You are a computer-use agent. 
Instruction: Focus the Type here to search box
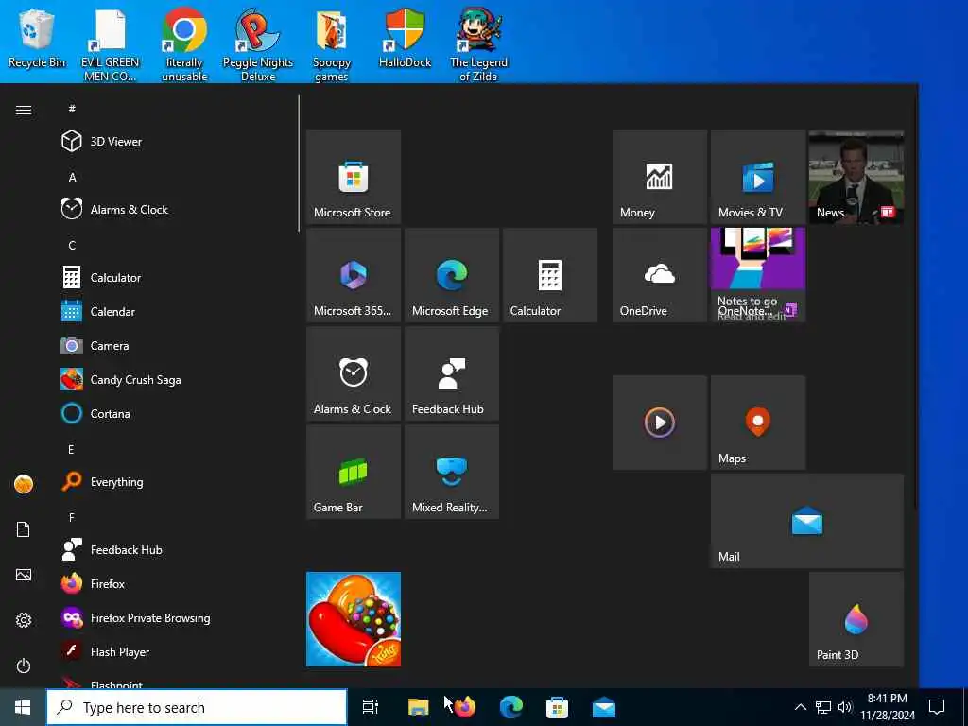[x=197, y=707]
